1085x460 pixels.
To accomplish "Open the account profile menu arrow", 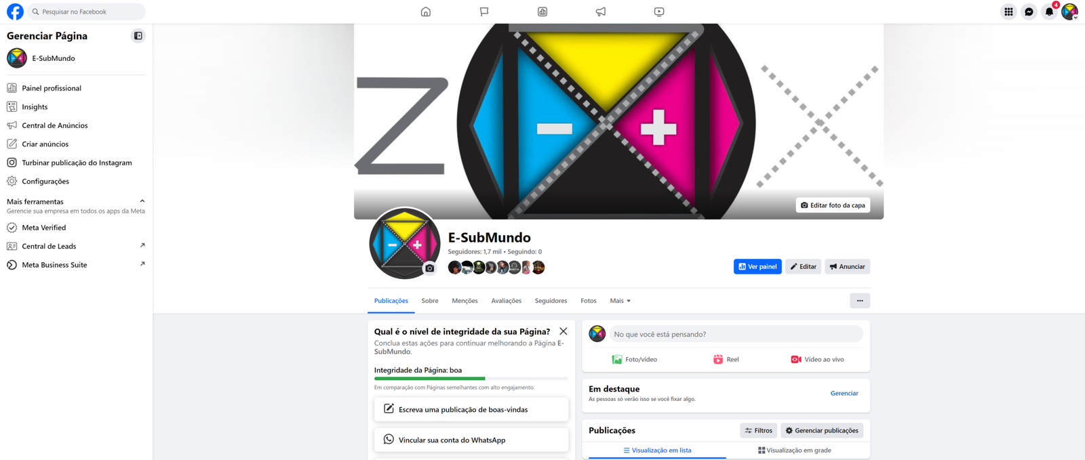I will (x=1076, y=18).
